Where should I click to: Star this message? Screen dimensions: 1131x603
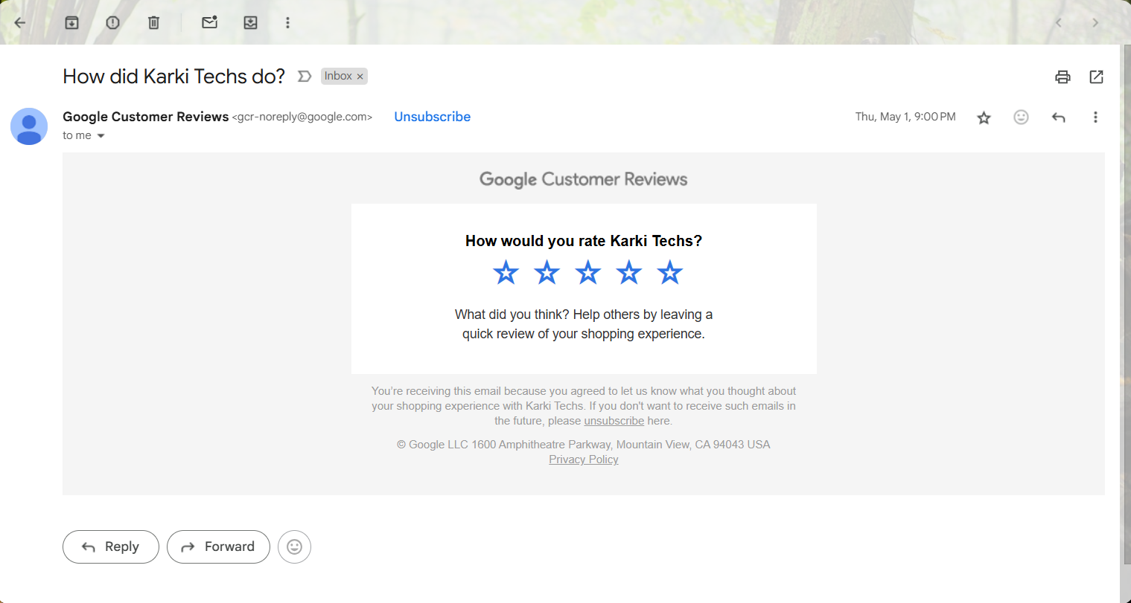(984, 117)
